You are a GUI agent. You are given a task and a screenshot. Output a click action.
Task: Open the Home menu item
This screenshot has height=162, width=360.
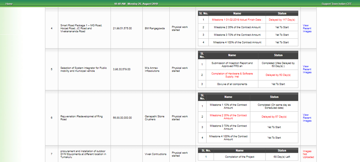coord(9,4)
